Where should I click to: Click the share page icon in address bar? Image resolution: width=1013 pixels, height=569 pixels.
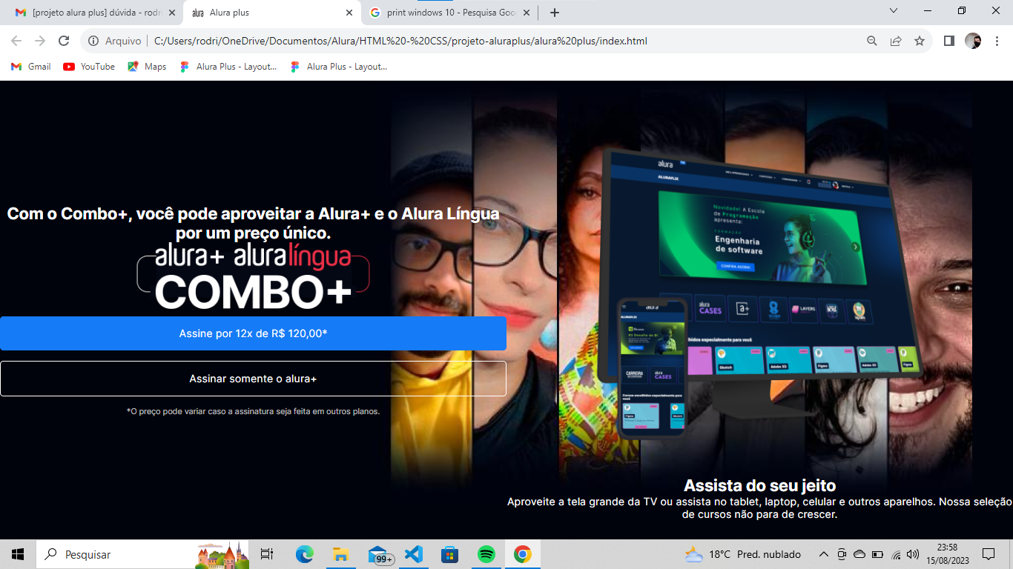[896, 41]
